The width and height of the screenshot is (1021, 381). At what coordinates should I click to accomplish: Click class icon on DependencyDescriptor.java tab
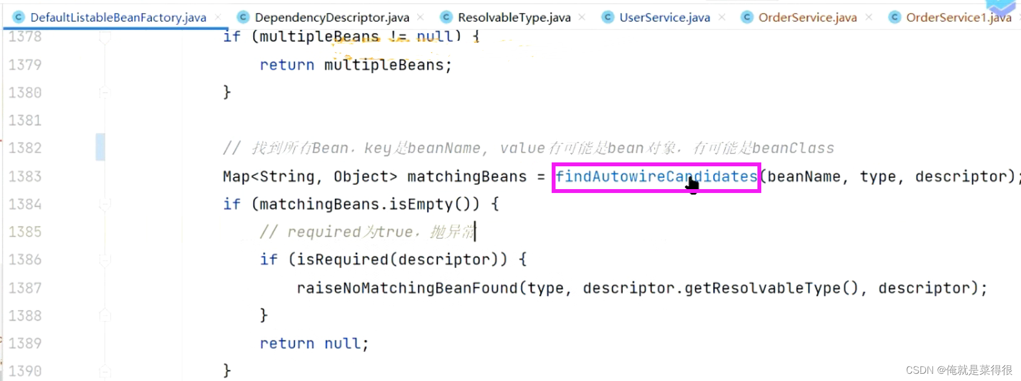(x=243, y=17)
